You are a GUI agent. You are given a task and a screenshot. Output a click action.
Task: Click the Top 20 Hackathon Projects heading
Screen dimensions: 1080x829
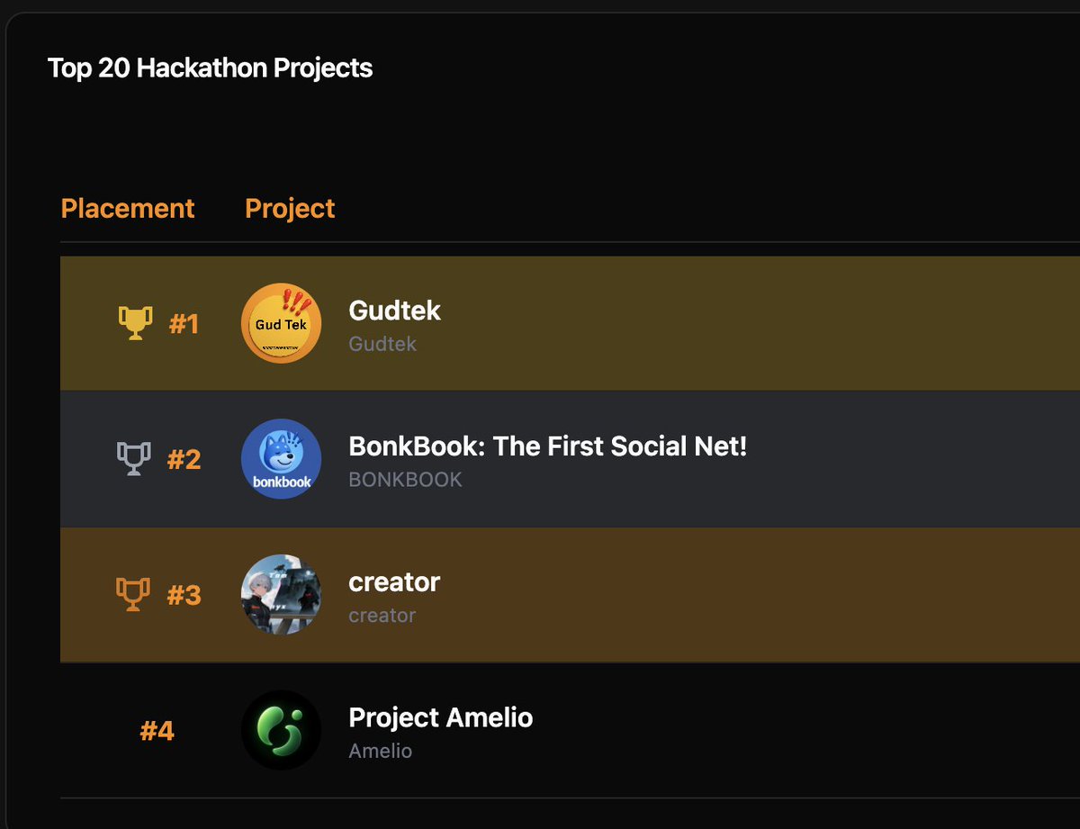click(x=210, y=68)
